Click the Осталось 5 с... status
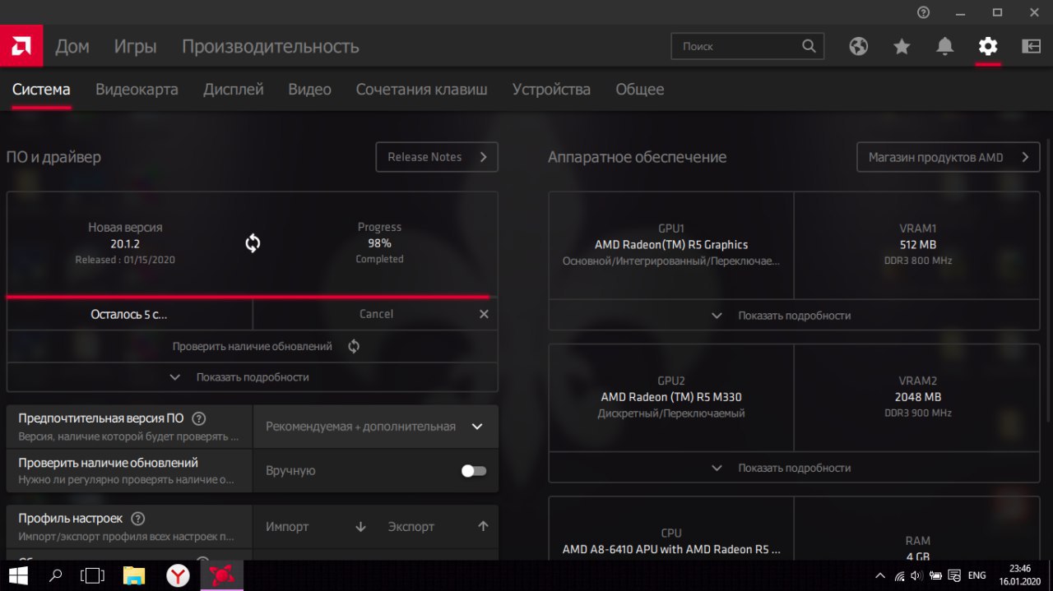 click(129, 314)
